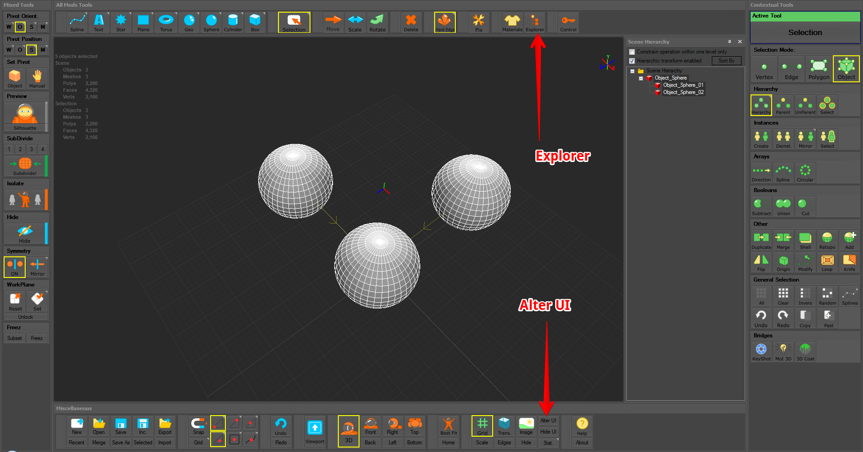Switch to Front view
This screenshot has width=863, height=452.
tap(370, 426)
